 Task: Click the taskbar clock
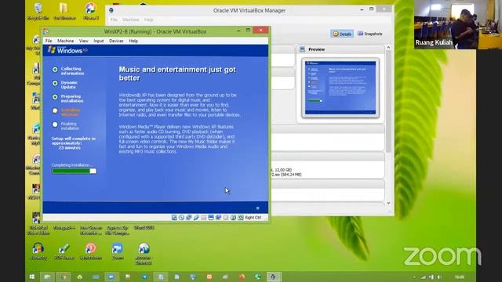(x=460, y=277)
